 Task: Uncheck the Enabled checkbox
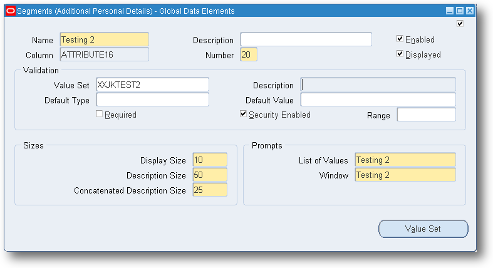tap(400, 39)
